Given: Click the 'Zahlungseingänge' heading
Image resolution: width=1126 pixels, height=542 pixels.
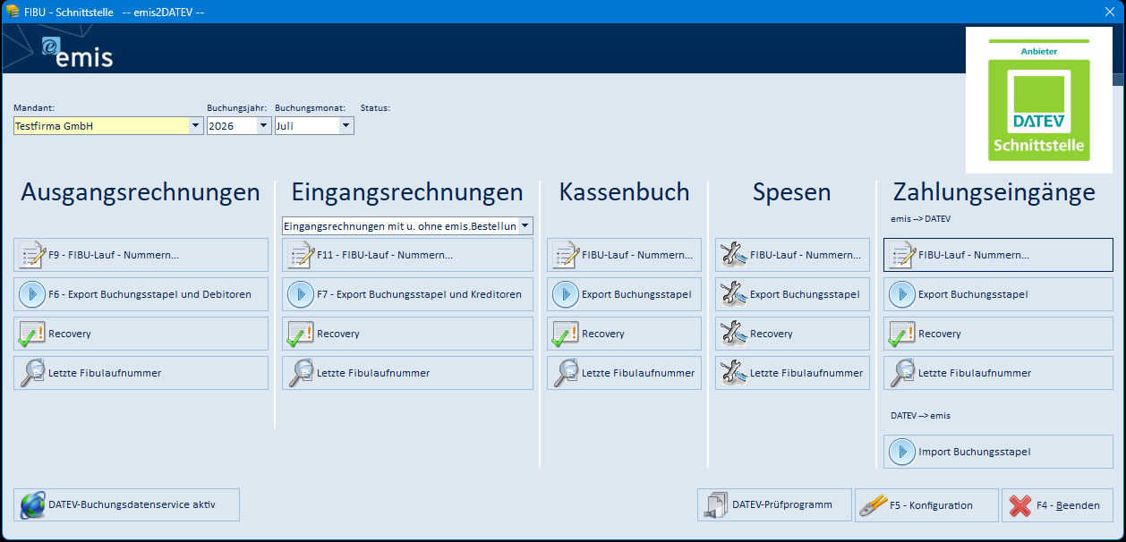Looking at the screenshot, I should (x=994, y=192).
